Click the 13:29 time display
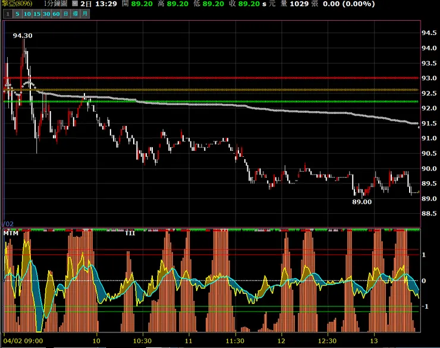This screenshot has height=348, width=440. 106,4
